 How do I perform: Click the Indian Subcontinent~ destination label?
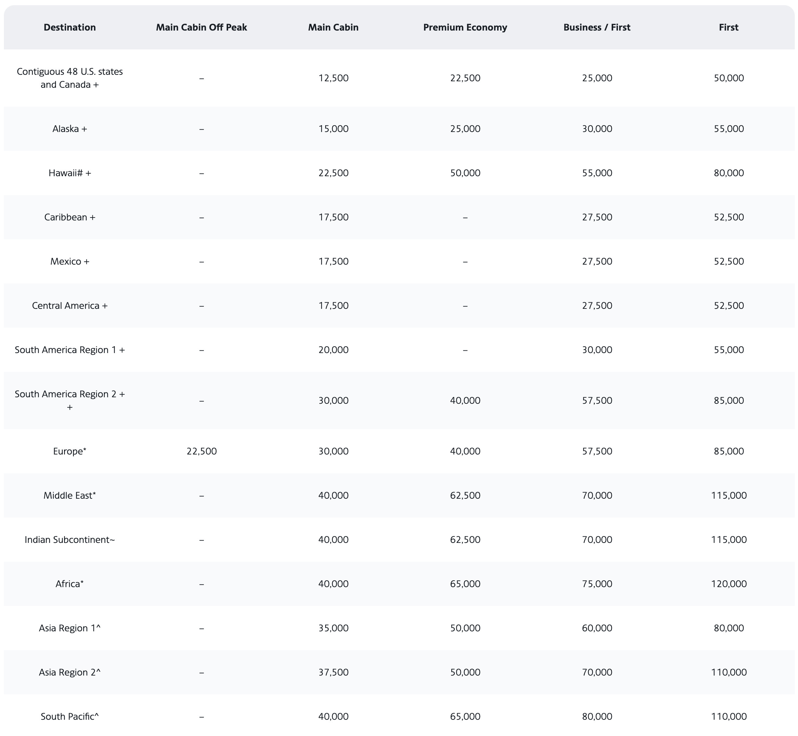tap(70, 540)
